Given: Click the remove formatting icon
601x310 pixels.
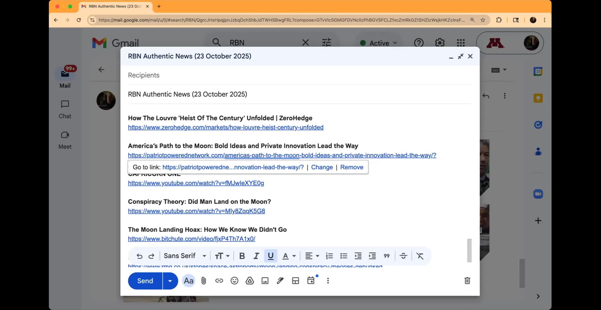Looking at the screenshot, I should click(420, 256).
